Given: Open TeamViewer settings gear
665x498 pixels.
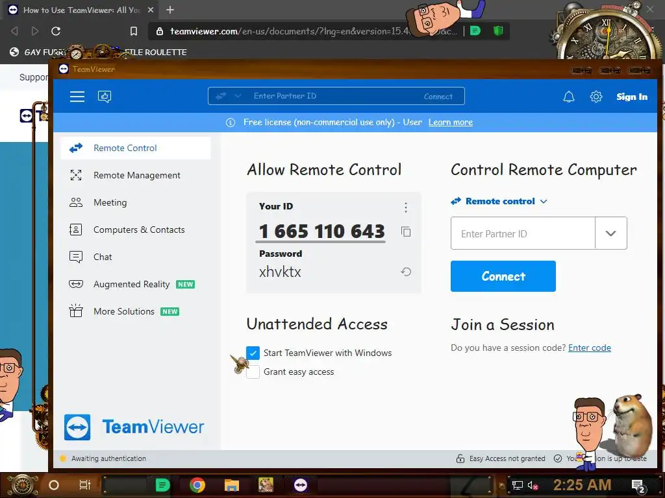Looking at the screenshot, I should click(596, 97).
